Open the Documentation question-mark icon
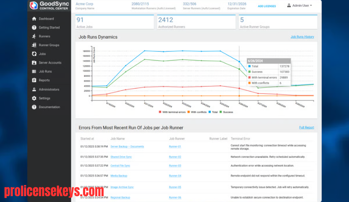349x202 pixels. click(34, 107)
